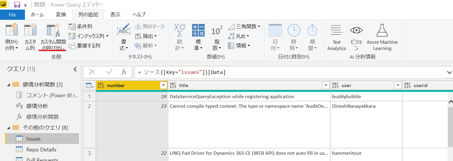Click the 列のマージ button
This screenshot has height=161, width=453.
click(150, 27)
